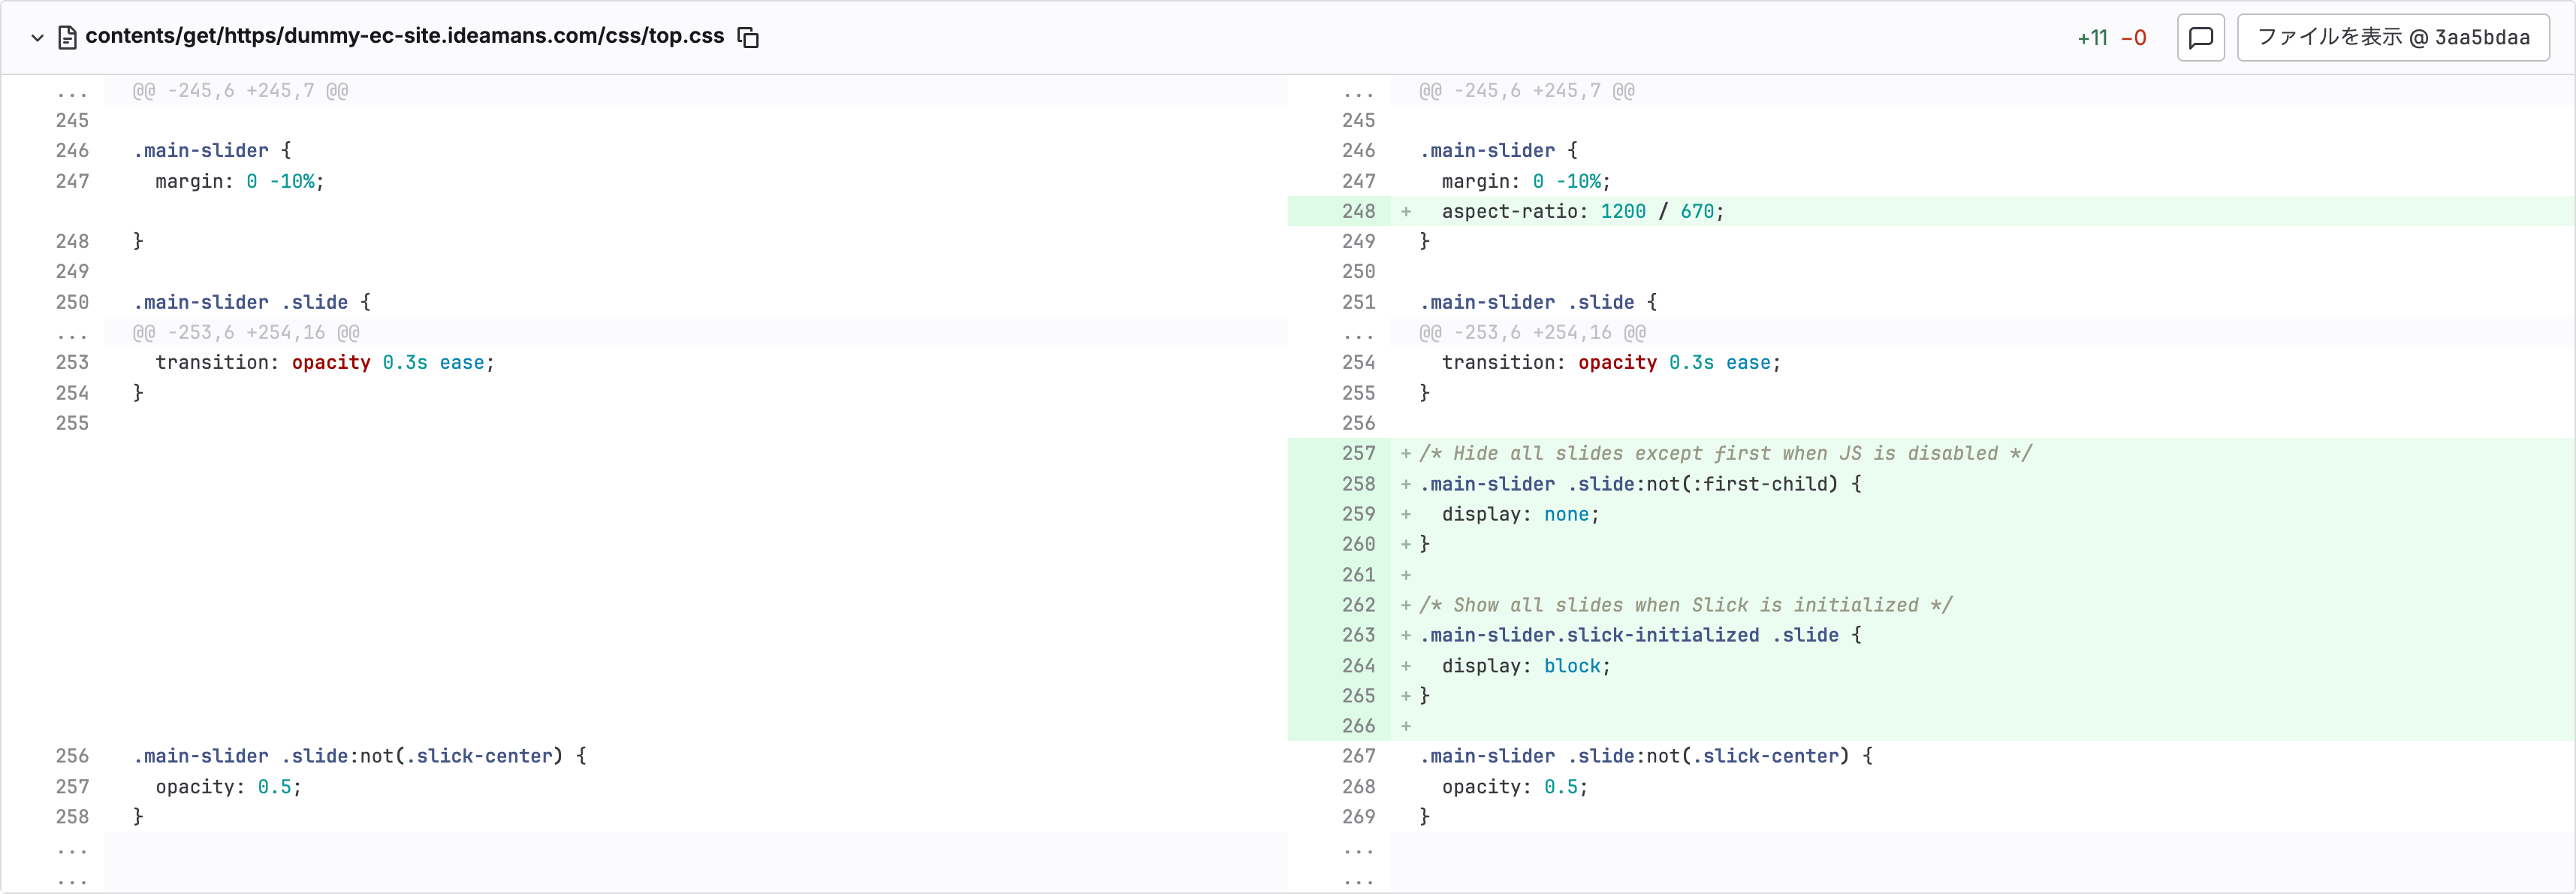Click right line number 257 of Hide comment
Image resolution: width=2576 pixels, height=894 pixels.
click(x=1358, y=453)
